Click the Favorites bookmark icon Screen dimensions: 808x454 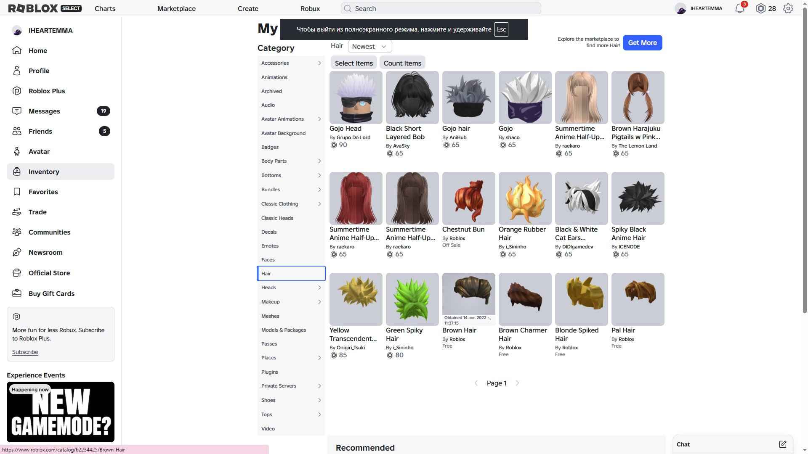click(x=17, y=192)
